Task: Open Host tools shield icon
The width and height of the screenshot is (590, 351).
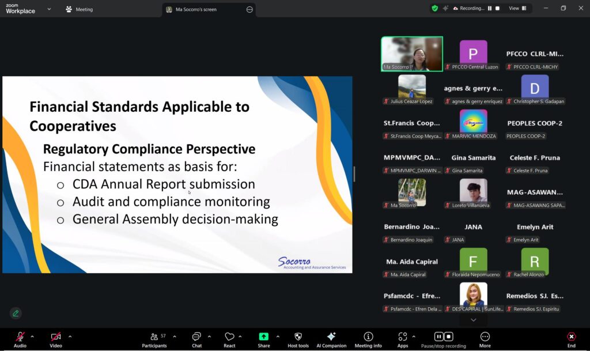Action: [298, 337]
